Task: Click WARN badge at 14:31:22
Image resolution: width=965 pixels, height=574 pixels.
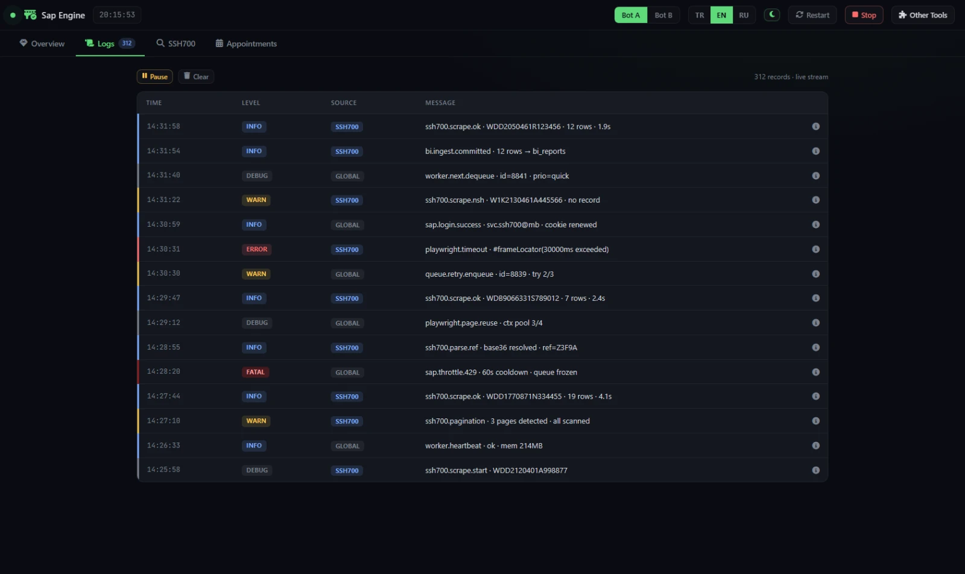Action: pyautogui.click(x=256, y=200)
